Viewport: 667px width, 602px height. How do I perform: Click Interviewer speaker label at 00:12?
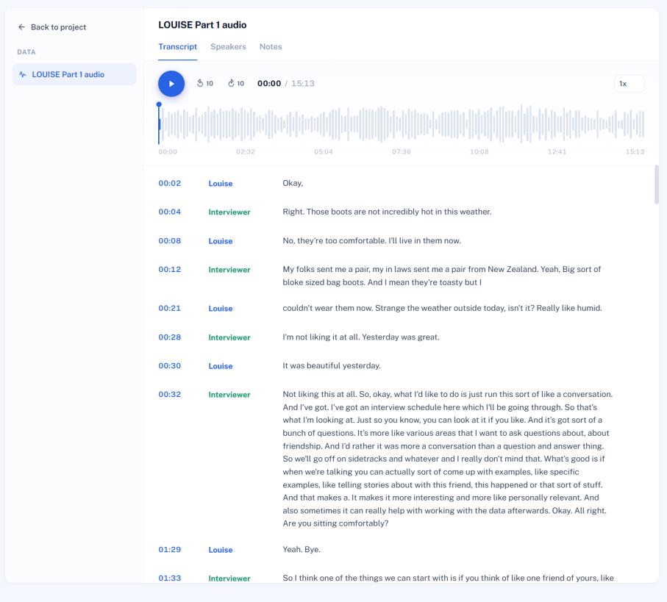[229, 270]
